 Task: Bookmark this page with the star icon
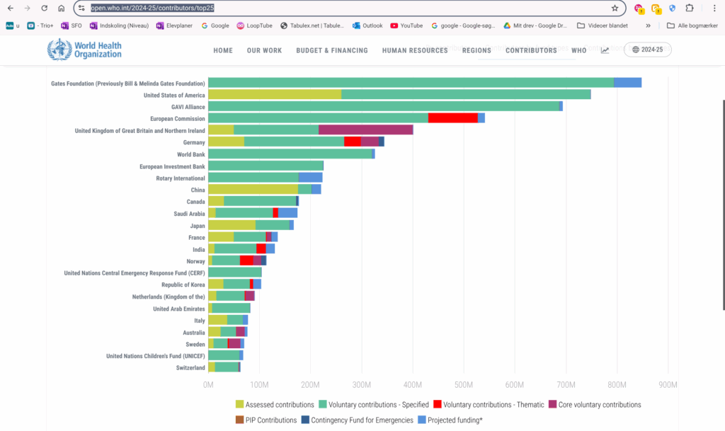coord(615,8)
